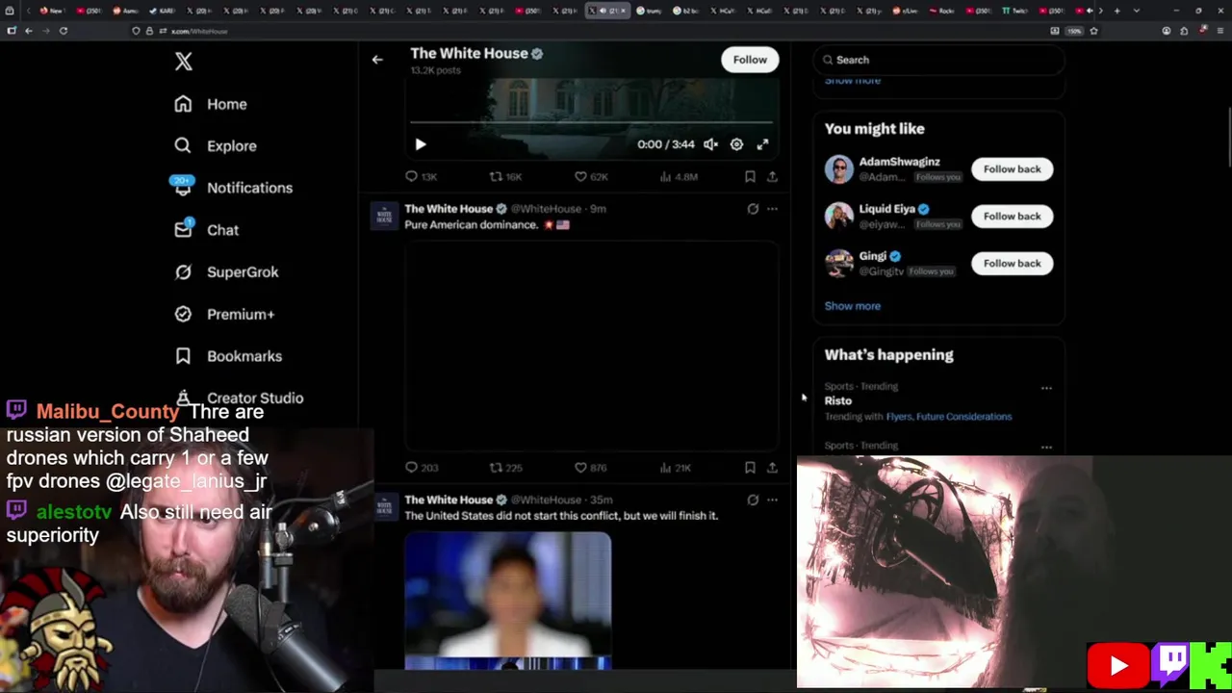Image resolution: width=1232 pixels, height=693 pixels.
Task: Open the browser account icon
Action: click(1167, 31)
